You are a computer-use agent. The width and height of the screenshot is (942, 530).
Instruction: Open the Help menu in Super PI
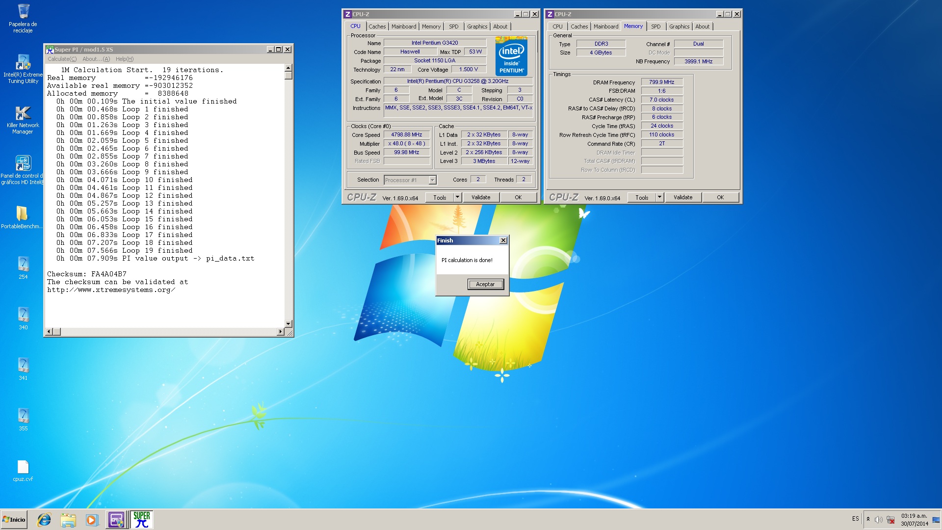[125, 59]
